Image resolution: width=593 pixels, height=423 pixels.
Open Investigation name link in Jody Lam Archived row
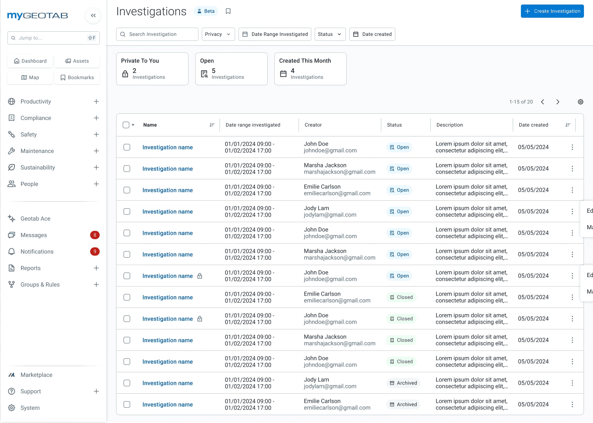tap(168, 383)
